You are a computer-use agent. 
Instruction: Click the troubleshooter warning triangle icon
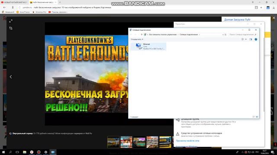click(x=177, y=134)
